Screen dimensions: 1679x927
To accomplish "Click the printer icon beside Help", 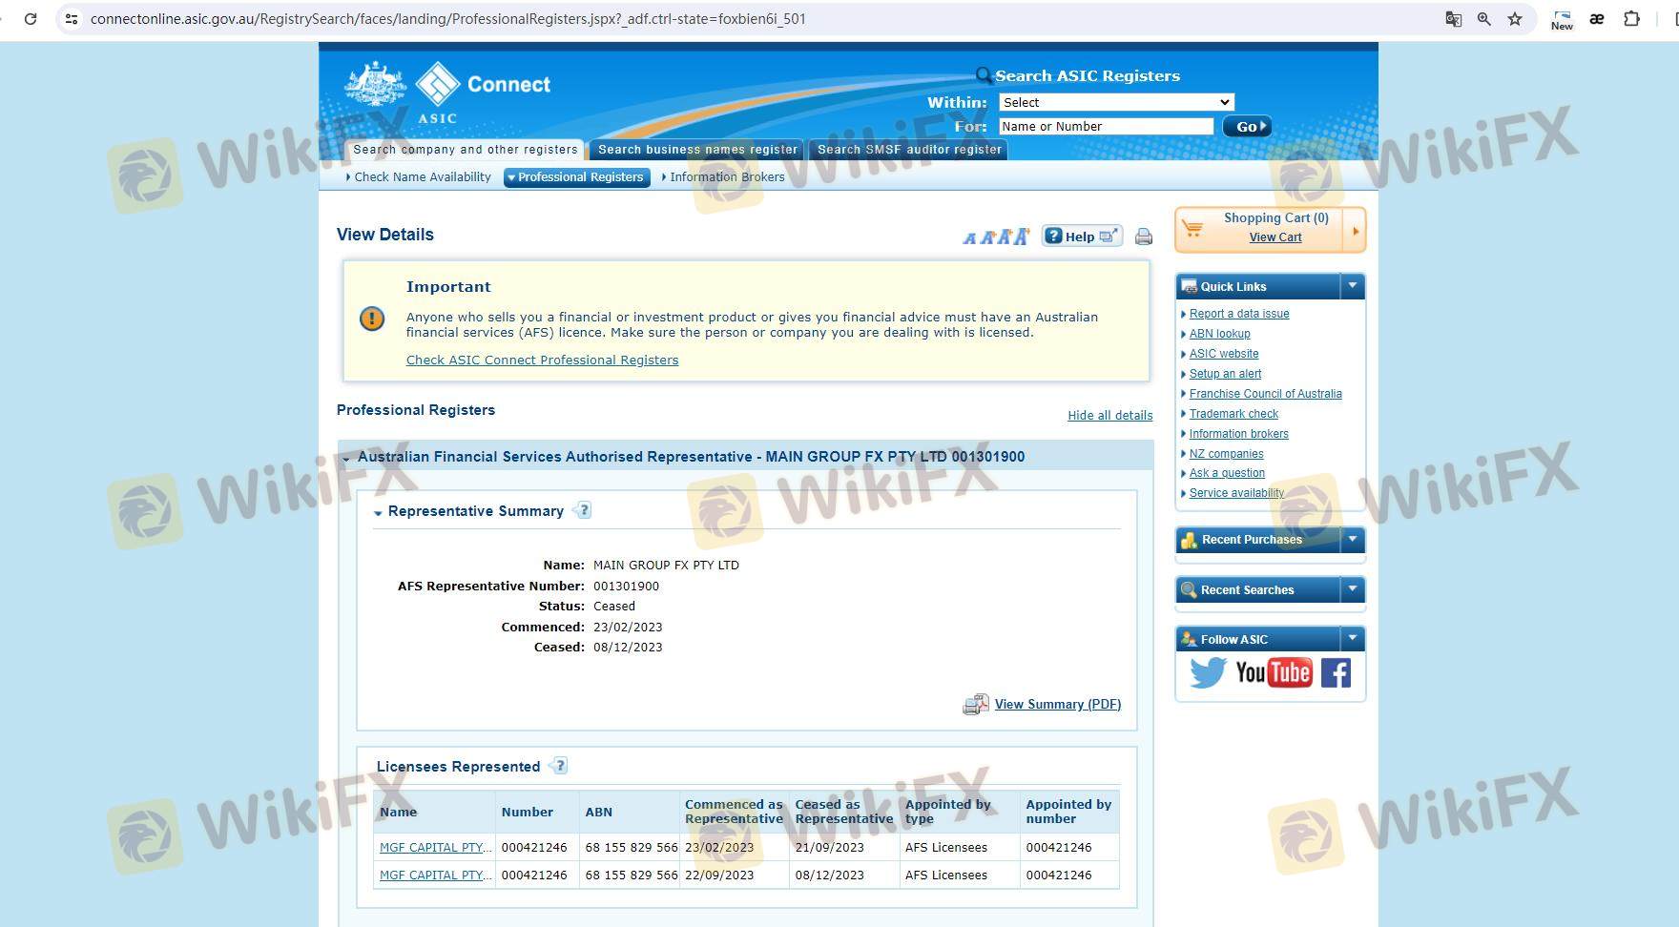I will coord(1143,237).
